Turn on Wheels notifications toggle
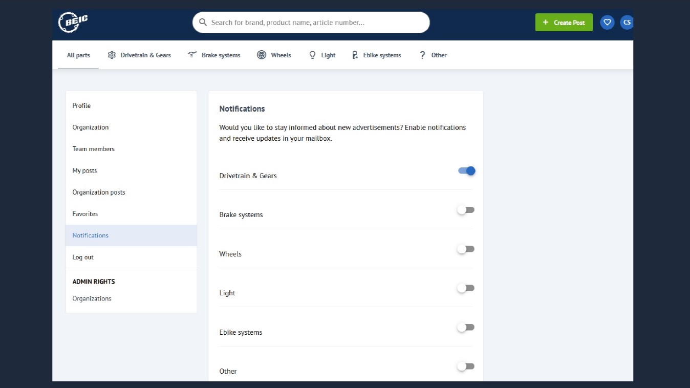 coord(466,249)
